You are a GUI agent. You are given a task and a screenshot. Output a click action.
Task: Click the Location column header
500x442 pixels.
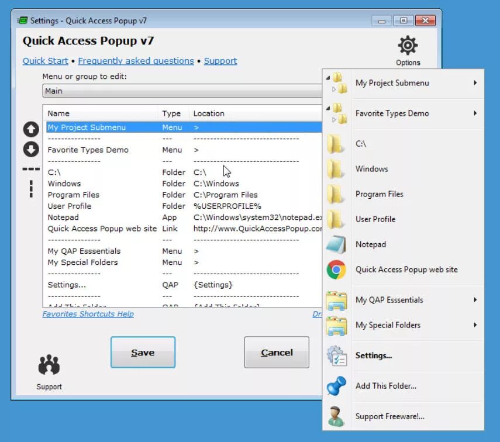[x=256, y=113]
